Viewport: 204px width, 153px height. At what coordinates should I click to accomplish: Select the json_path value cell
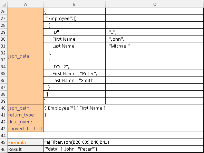(123, 108)
